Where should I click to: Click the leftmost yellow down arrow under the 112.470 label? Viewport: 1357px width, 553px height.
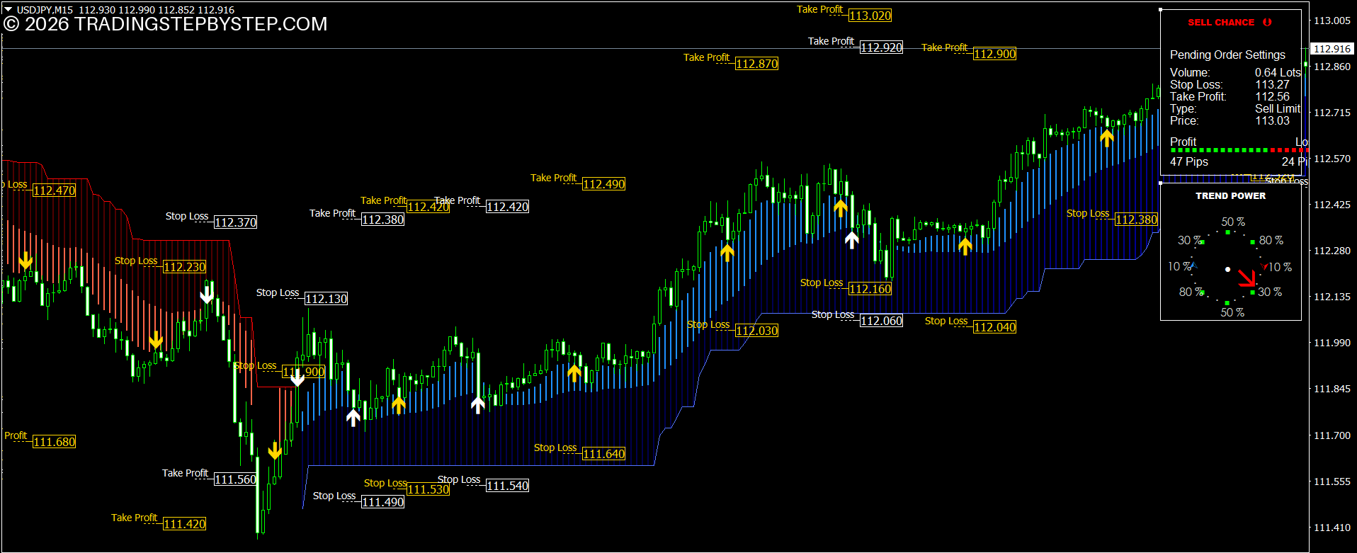tap(25, 261)
